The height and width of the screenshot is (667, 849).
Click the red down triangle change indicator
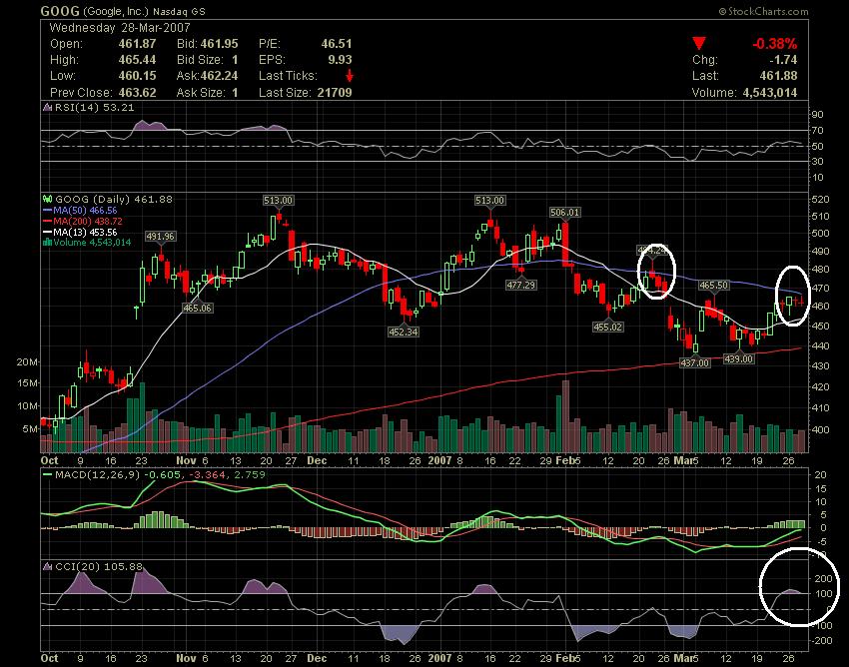coord(699,43)
